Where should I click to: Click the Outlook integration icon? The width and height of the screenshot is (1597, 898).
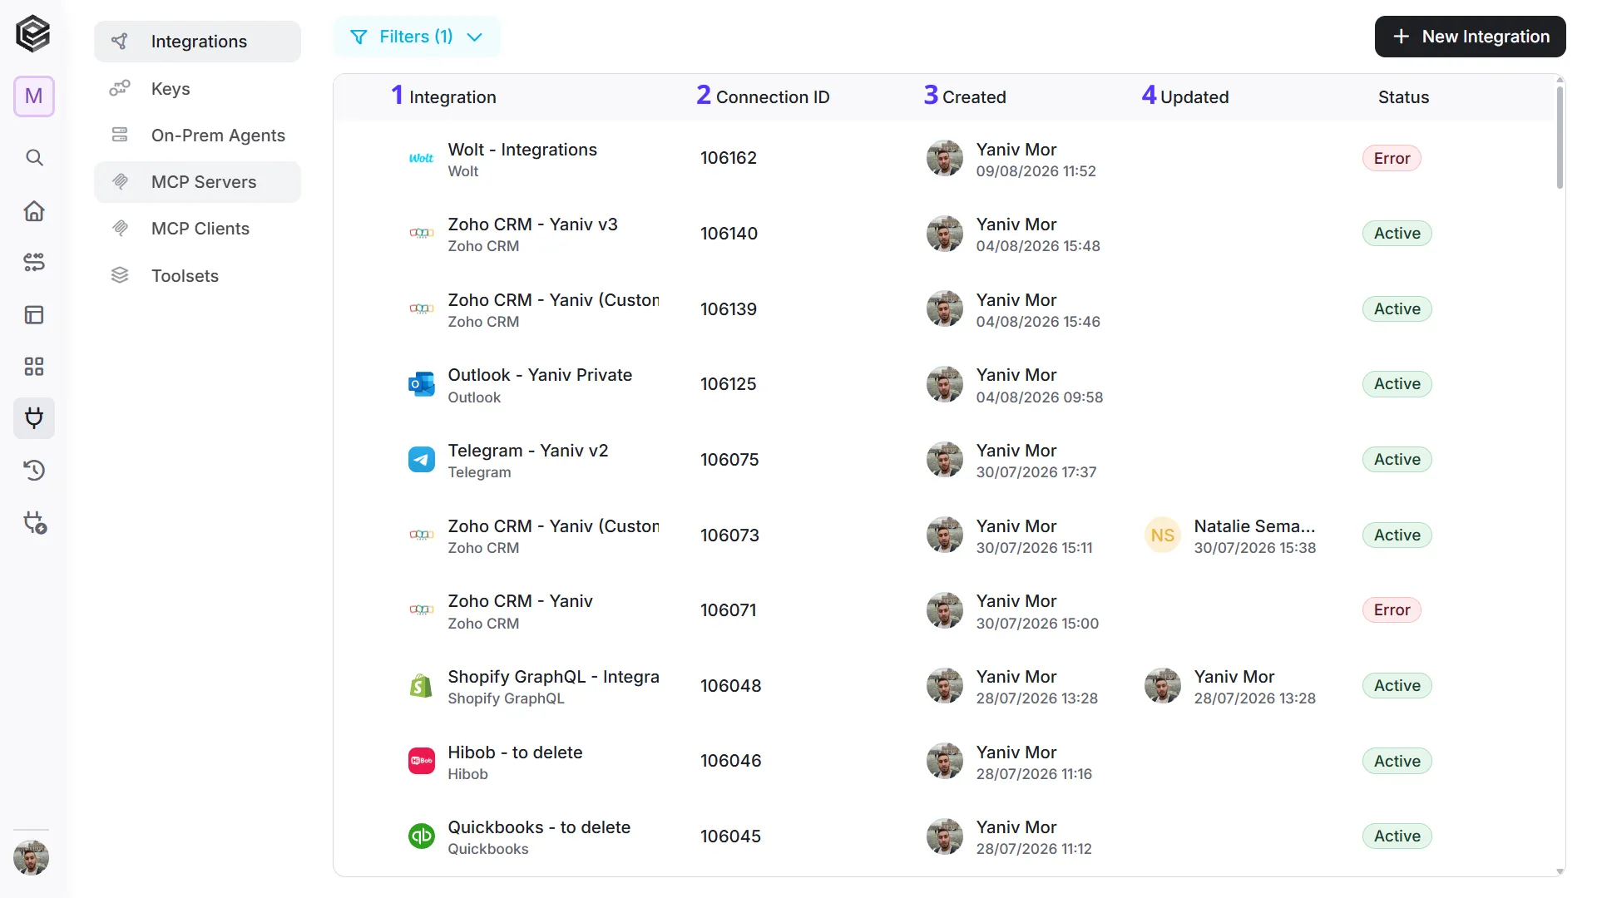tap(421, 384)
